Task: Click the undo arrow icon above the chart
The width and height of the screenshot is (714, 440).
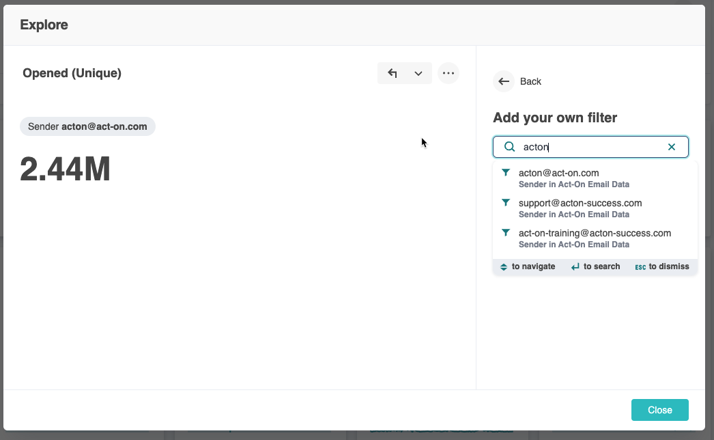Action: (392, 72)
